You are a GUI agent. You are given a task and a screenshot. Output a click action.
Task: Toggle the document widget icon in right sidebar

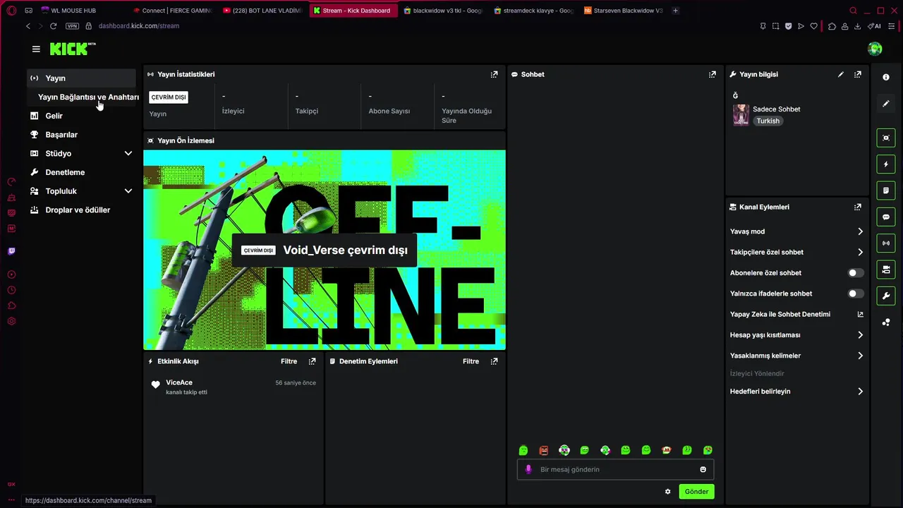(886, 190)
